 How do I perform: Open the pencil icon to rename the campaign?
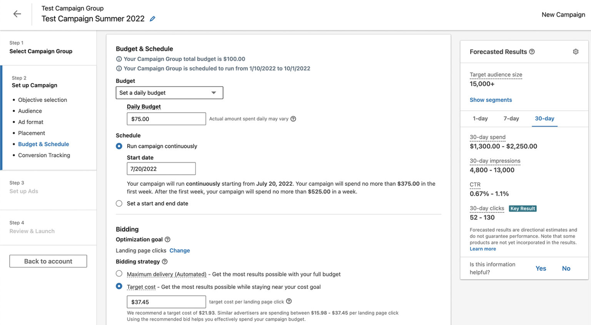click(x=152, y=18)
